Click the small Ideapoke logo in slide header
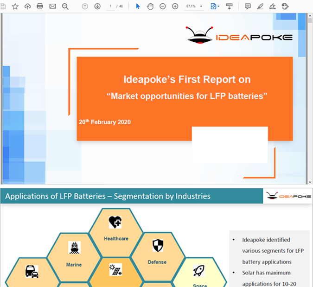This screenshot has height=287, width=313. [288, 196]
